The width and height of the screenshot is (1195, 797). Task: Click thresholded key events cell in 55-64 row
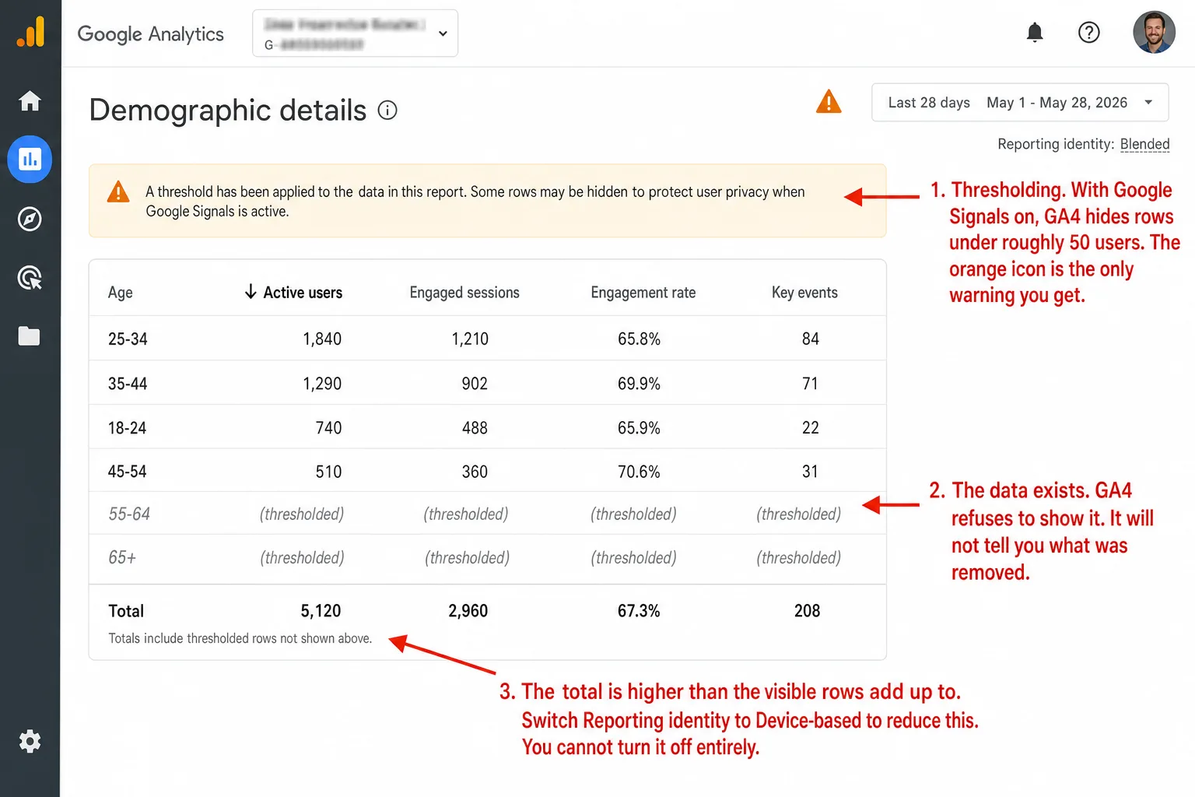pos(799,514)
